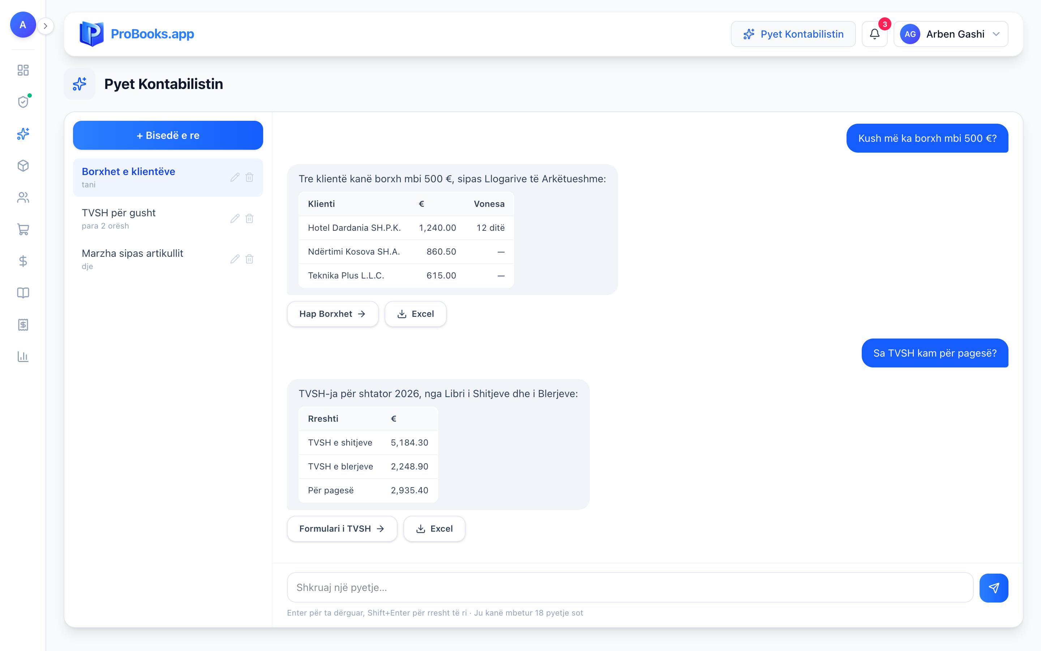Delete Borxhet e klientëve with trash icon
The image size is (1041, 651).
(x=249, y=177)
